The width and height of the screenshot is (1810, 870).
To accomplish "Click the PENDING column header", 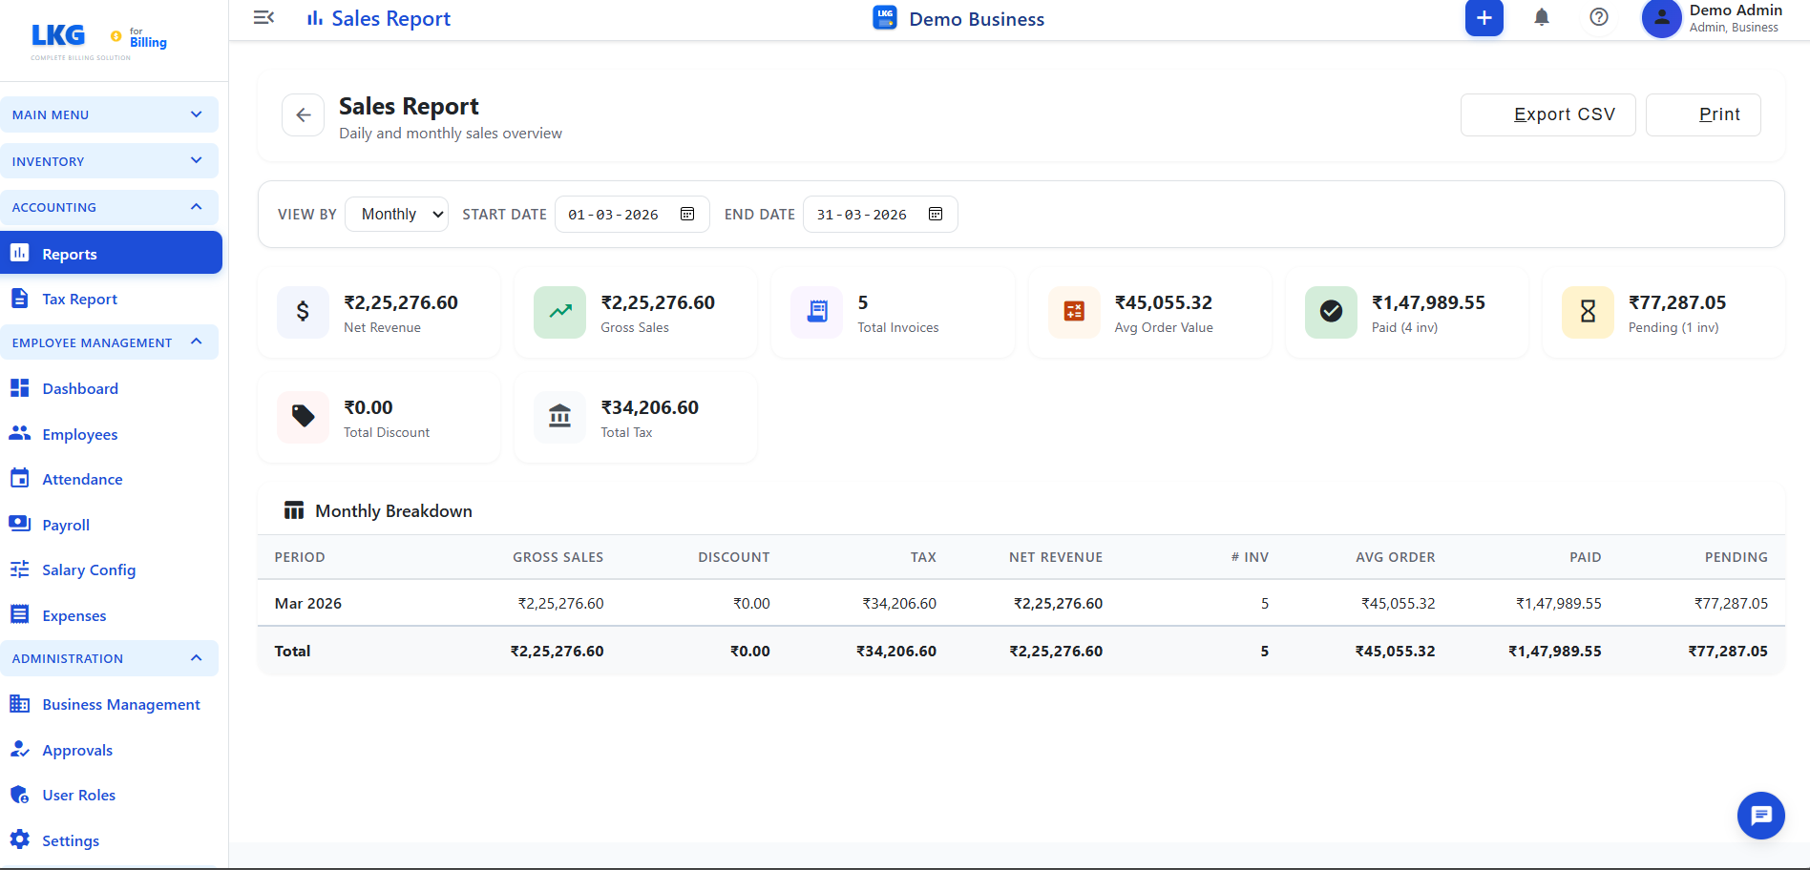I will click(1736, 557).
